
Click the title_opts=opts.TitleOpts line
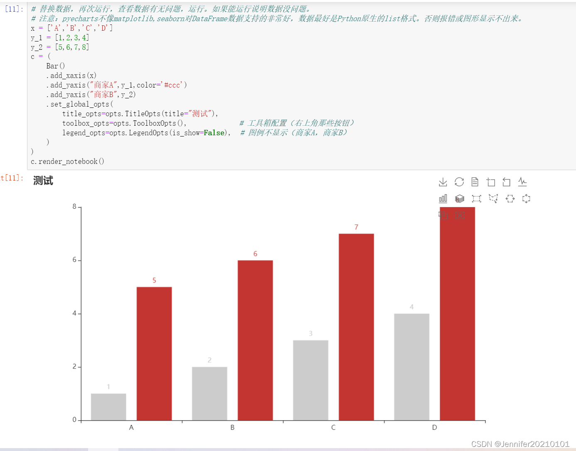[140, 114]
